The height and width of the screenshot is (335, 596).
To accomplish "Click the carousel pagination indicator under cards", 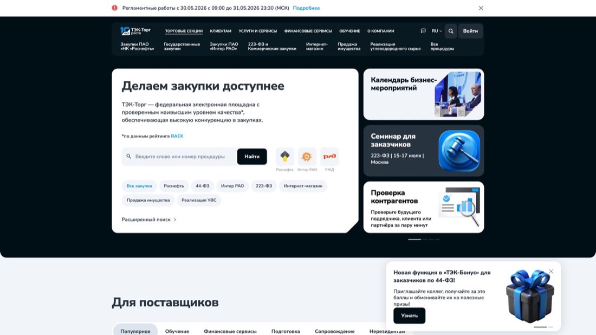I will pos(424,239).
